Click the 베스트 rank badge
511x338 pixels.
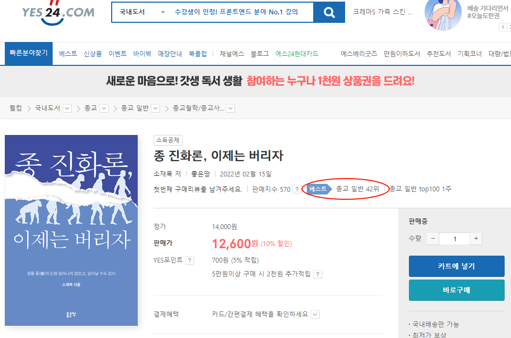(319, 189)
